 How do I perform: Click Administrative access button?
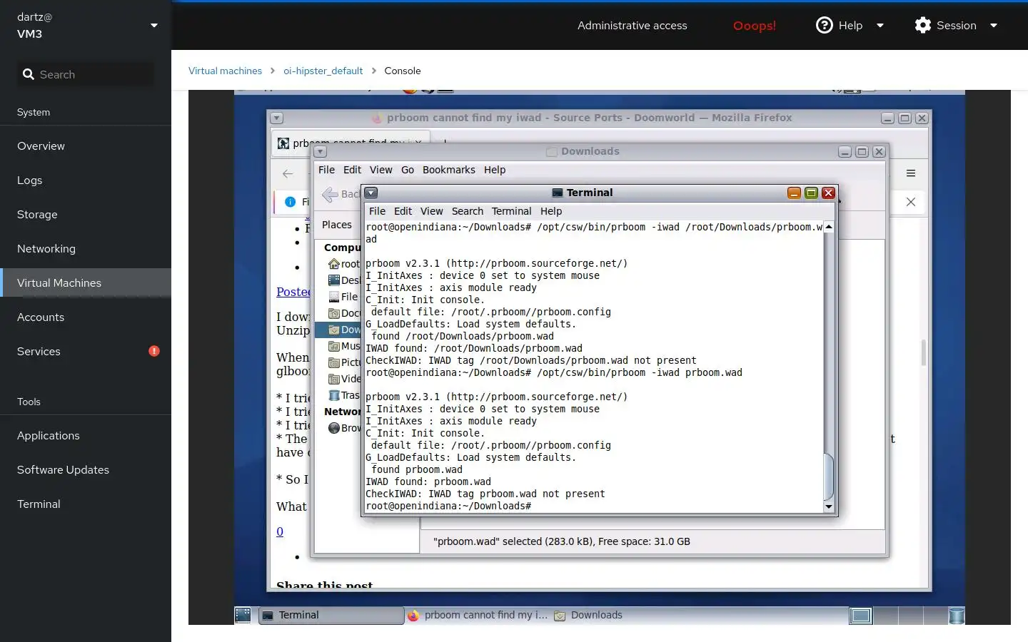point(633,25)
